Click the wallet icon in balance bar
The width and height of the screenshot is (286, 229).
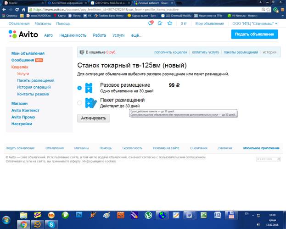point(82,52)
